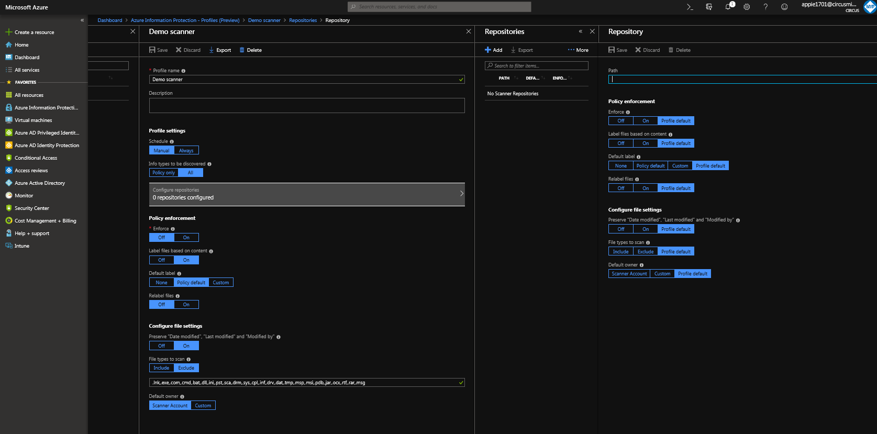Image resolution: width=877 pixels, height=434 pixels.
Task: Select Custom for profile Default label
Action: pos(220,283)
